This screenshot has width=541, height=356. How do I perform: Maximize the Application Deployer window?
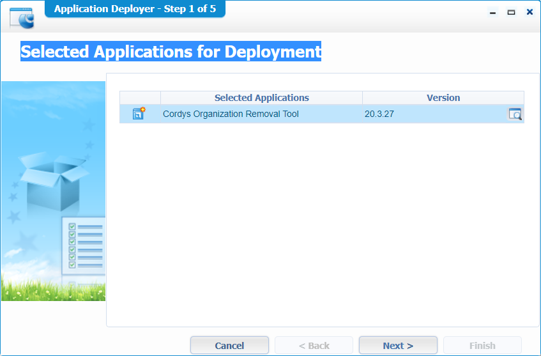pyautogui.click(x=511, y=12)
